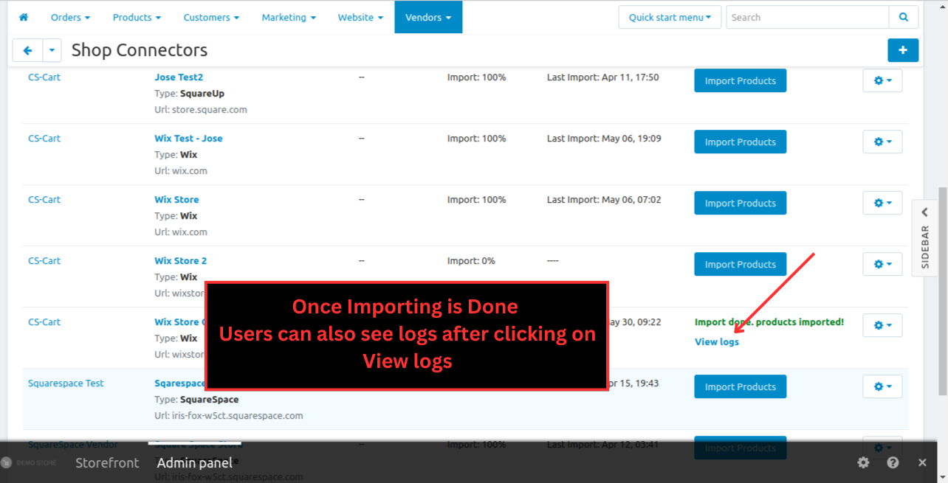Open bottom panel settings gear
The height and width of the screenshot is (483, 948).
pos(863,462)
